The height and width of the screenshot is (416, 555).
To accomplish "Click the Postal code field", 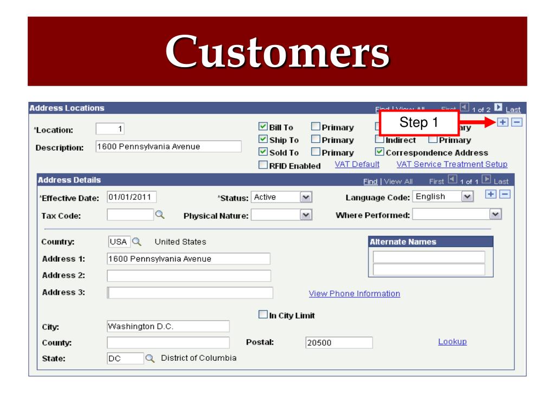I will pos(339,342).
